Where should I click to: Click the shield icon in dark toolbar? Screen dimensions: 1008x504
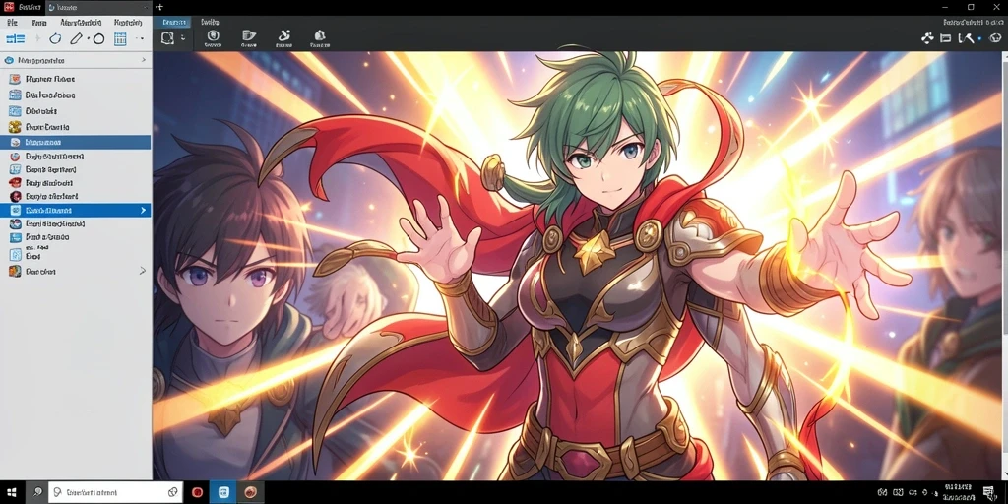[214, 36]
